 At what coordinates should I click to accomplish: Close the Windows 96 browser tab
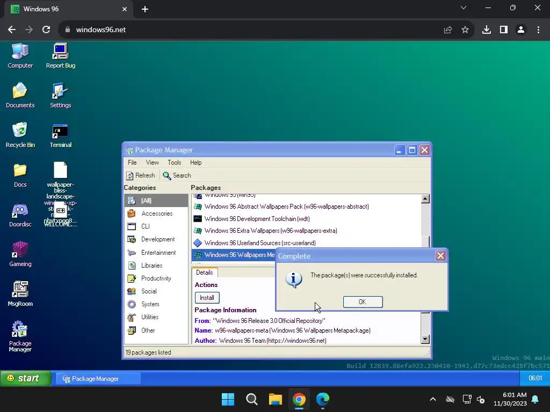tap(125, 9)
